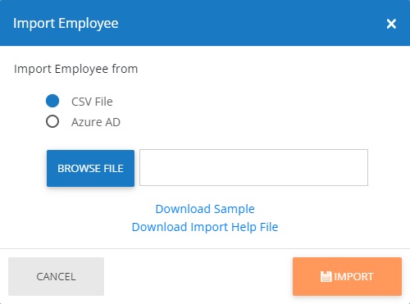Click the Import Employee dialog title
This screenshot has width=410, height=304.
click(x=66, y=24)
